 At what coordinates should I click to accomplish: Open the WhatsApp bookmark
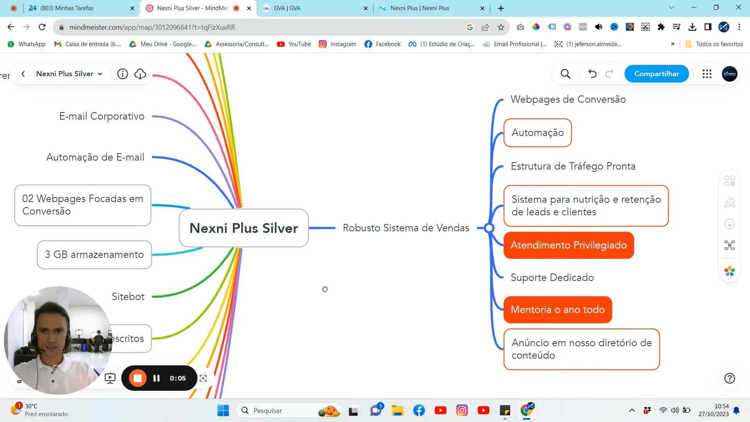coord(27,44)
